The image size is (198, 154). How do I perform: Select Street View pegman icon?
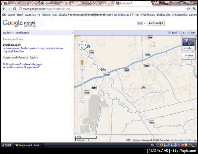pos(82,62)
